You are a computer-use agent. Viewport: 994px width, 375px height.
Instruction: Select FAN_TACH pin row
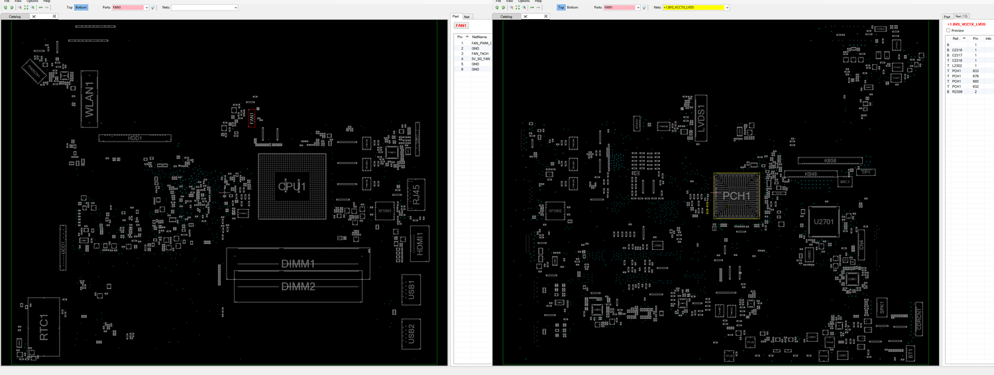[x=473, y=54]
